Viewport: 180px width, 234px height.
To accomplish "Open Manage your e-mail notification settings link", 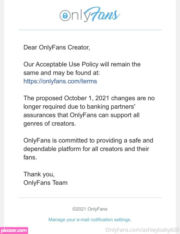I will (90, 220).
